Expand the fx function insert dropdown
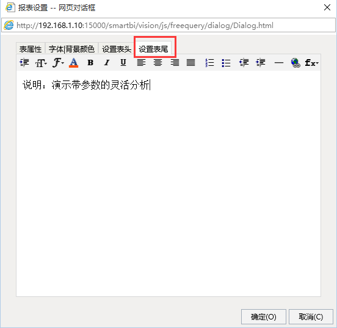Image resolution: width=337 pixels, height=328 pixels. pos(311,63)
